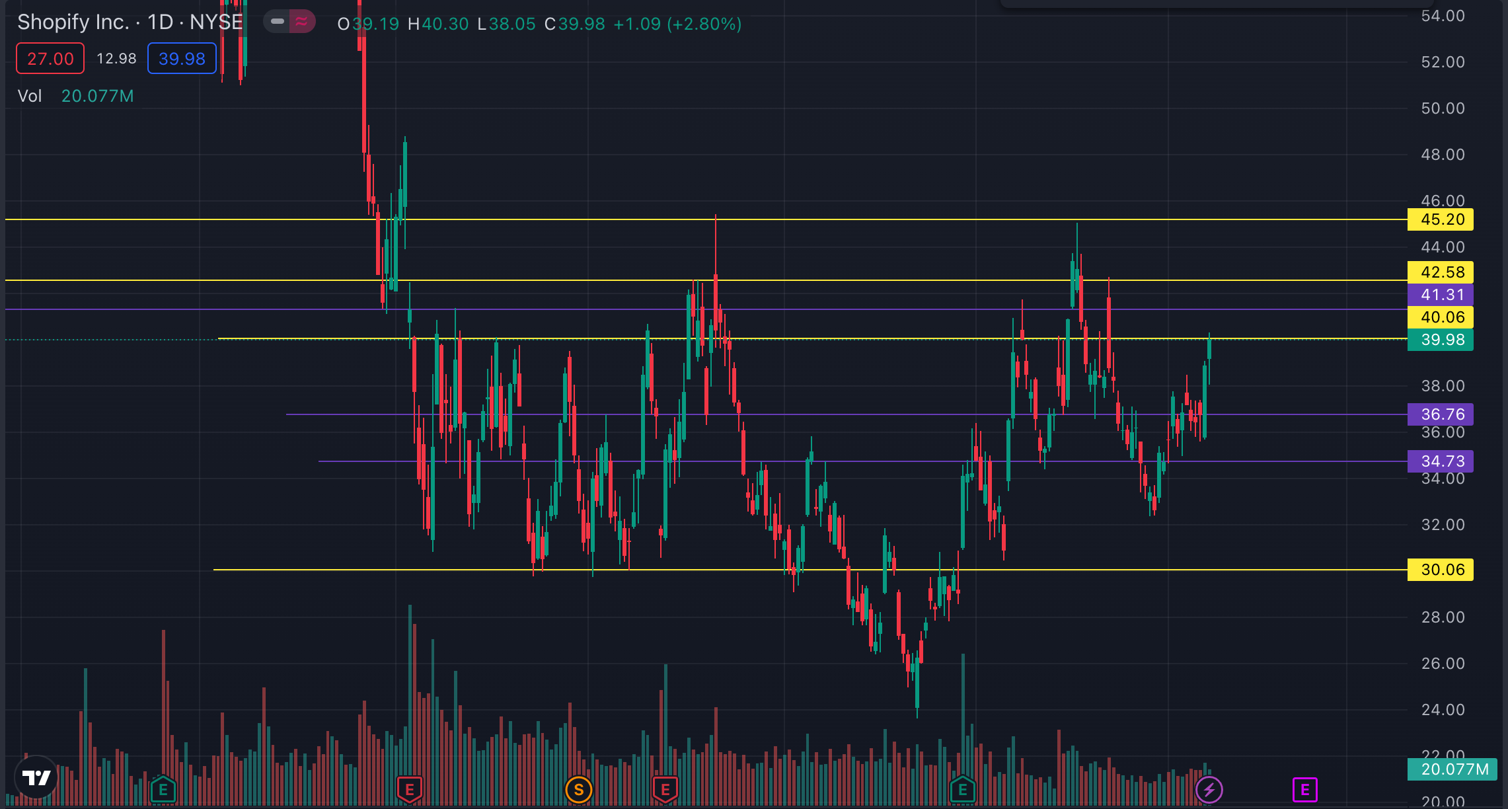Select the 45.20 yellow price line label
Image resolution: width=1508 pixels, height=809 pixels.
tap(1441, 219)
